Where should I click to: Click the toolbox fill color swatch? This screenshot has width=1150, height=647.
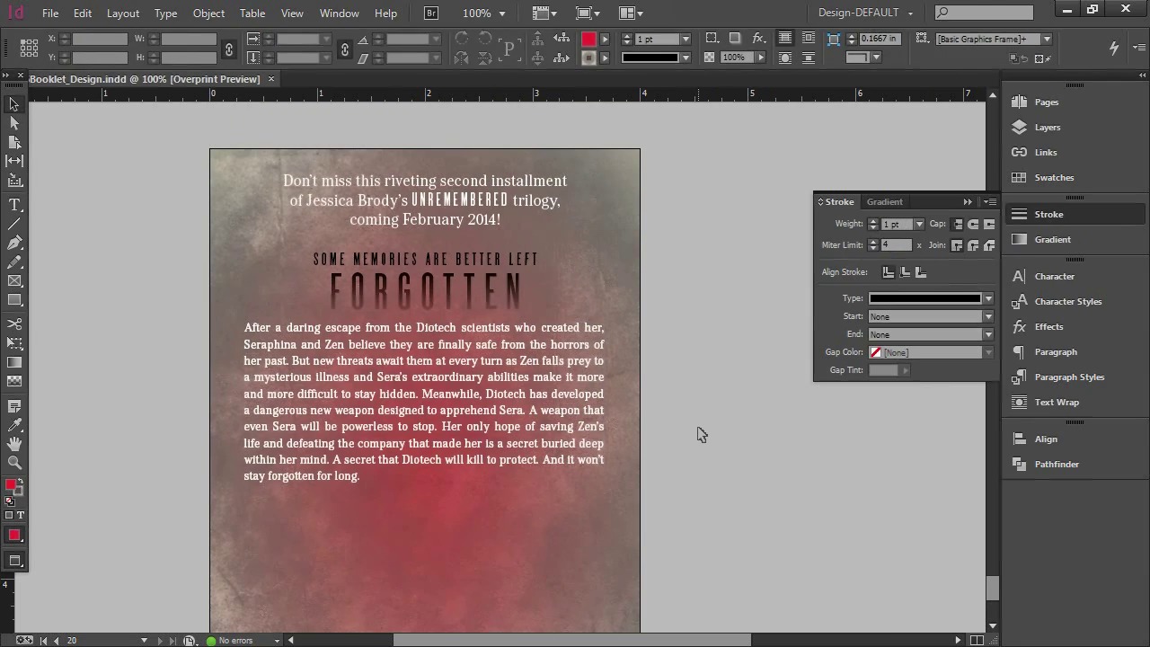11,484
